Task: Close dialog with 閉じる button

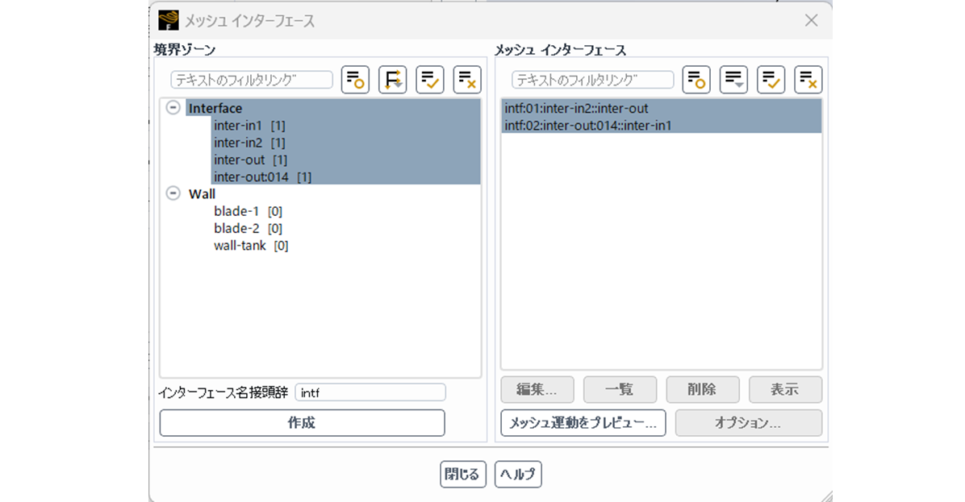Action: coord(462,475)
